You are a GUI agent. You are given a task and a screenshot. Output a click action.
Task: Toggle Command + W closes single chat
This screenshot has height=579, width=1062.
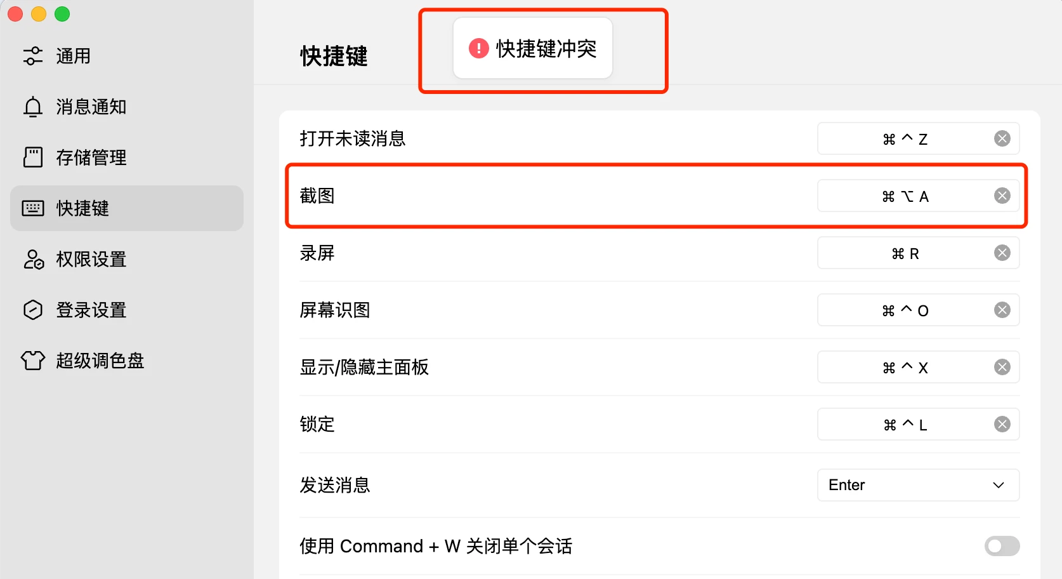click(1002, 546)
